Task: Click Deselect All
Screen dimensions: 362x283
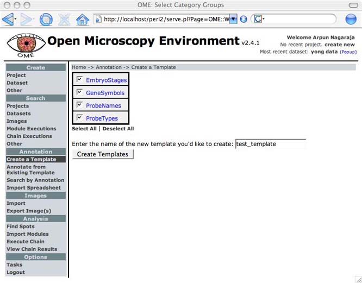Action: point(118,129)
